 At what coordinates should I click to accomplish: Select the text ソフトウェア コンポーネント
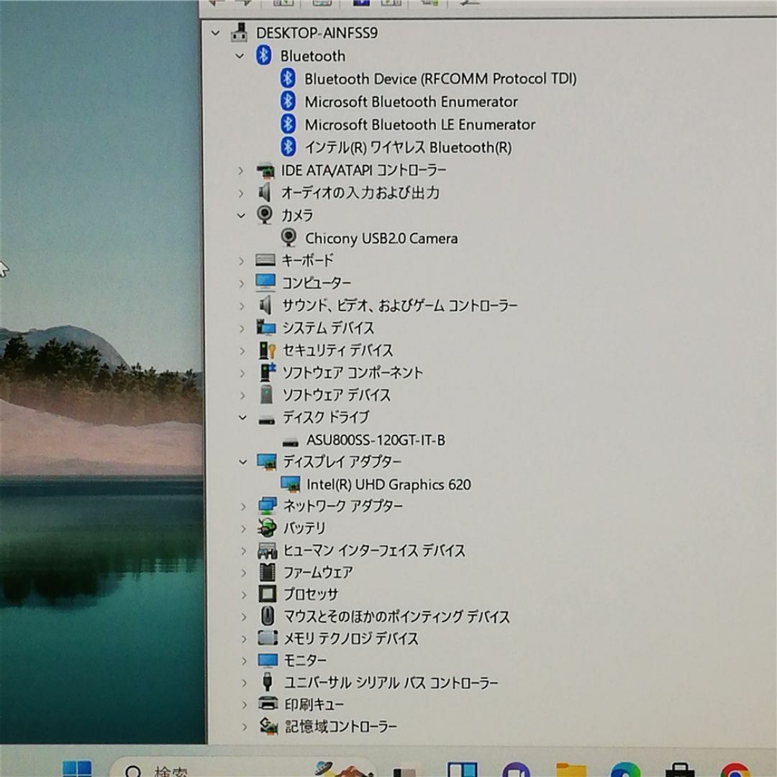tap(353, 372)
